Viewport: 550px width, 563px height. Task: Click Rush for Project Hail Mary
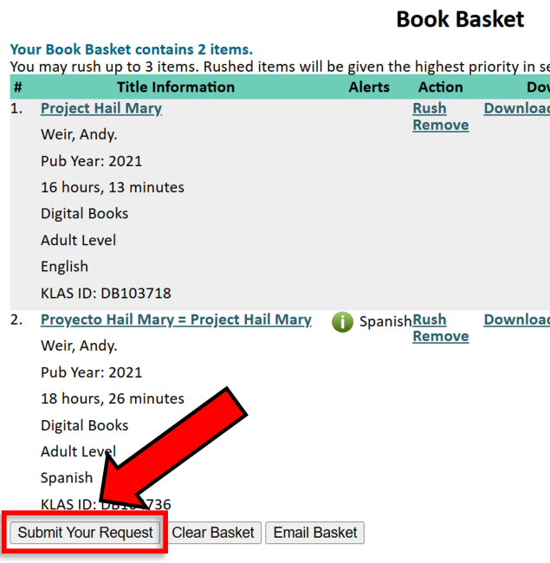tap(430, 108)
